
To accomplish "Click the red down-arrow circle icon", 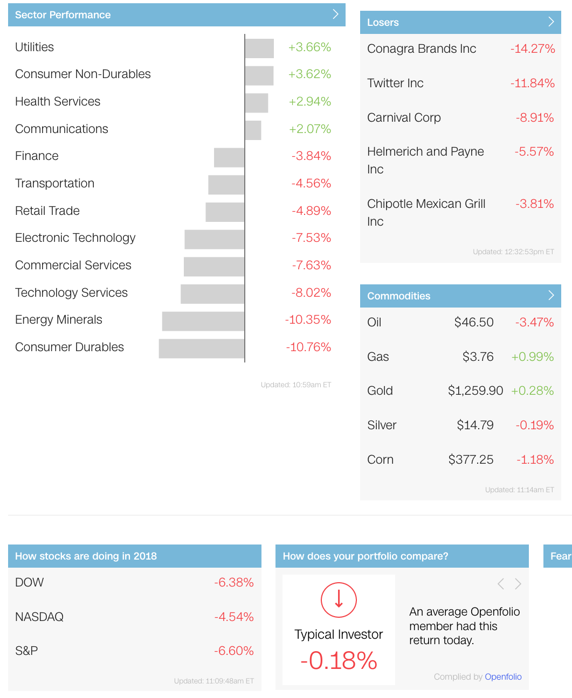I will click(339, 599).
